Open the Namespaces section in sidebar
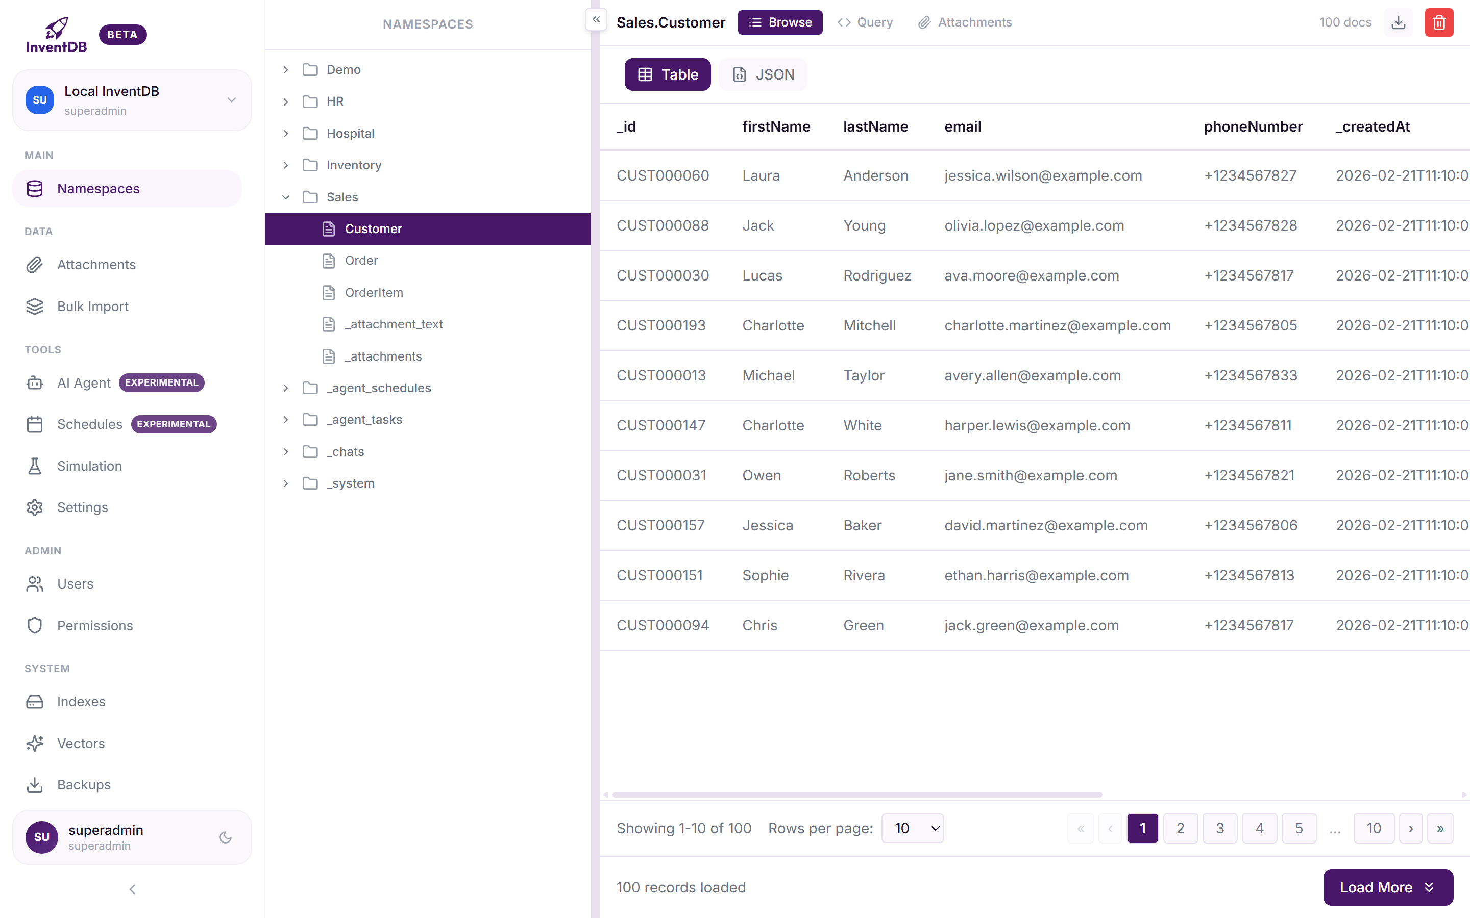1470x918 pixels. point(99,188)
